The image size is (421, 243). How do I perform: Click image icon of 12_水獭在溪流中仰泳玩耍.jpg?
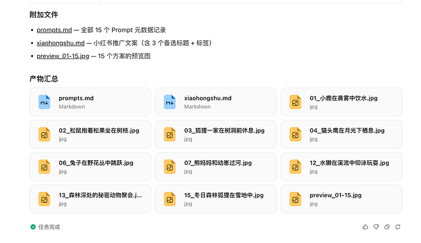tap(295, 167)
